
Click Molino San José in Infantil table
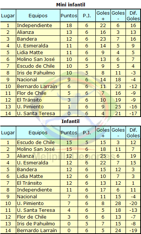pyautogui.click(x=36, y=149)
